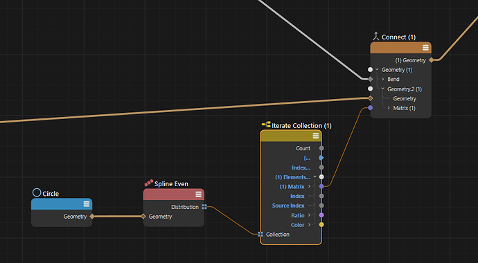The image size is (478, 263).
Task: Click the Count output port
Action: (321, 148)
